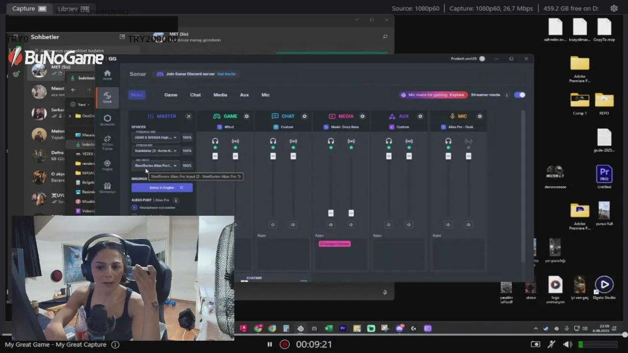
Task: Switch to the Aux tab
Action: tap(244, 95)
